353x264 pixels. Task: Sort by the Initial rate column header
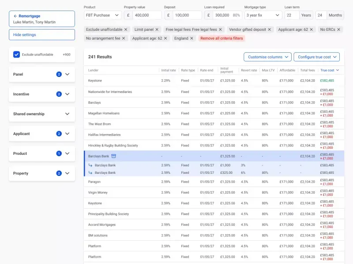(169, 70)
